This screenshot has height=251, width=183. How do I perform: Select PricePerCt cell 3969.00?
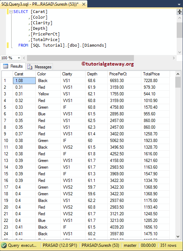click(x=124, y=174)
